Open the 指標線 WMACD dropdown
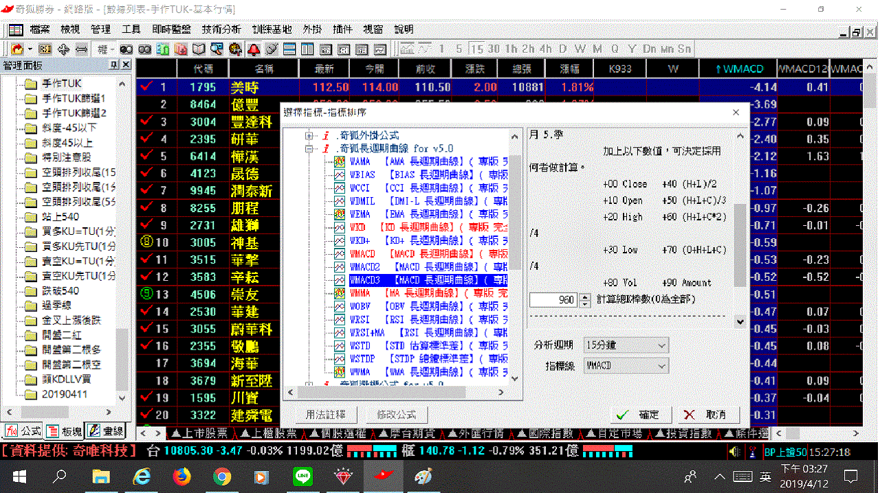 [x=626, y=366]
